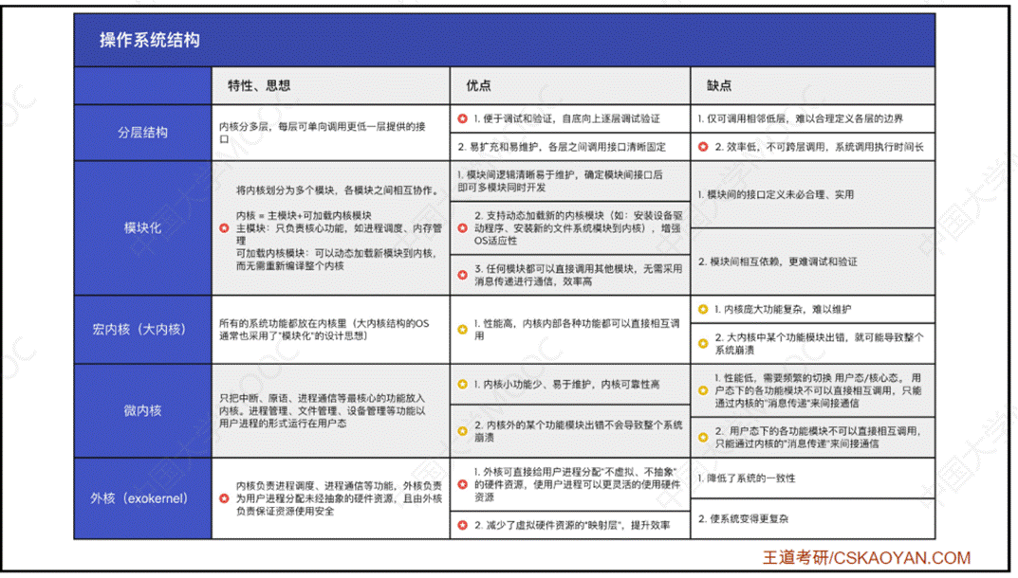This screenshot has width=1018, height=578.
Task: Click the yellow star beside 内核外的某个功能模块出错
Action: coord(462,431)
